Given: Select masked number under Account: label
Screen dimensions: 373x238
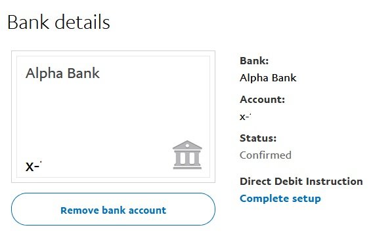Looking at the screenshot, I should click(x=246, y=117).
